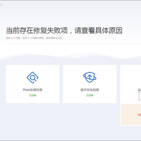Click the 运 card title text
The image size is (141, 141).
coord(139,90)
